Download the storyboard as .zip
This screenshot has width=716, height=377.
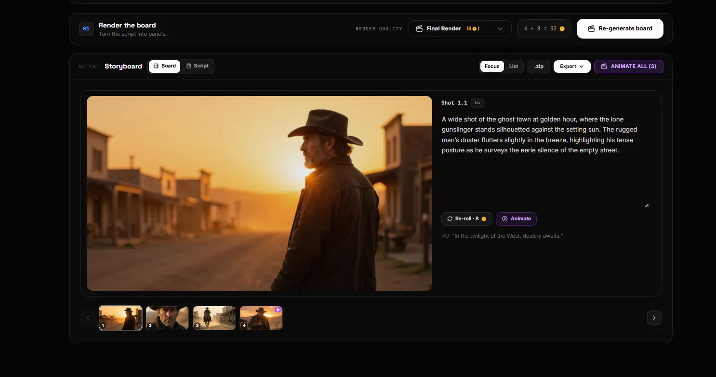click(539, 66)
